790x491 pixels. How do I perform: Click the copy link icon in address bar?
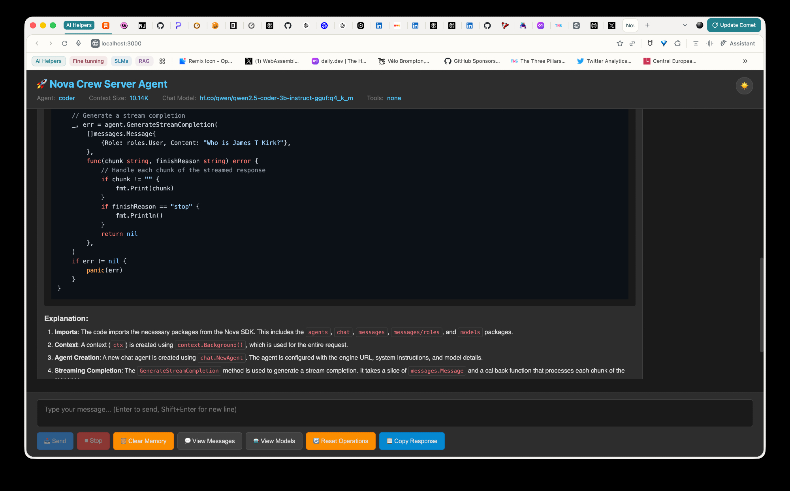632,43
